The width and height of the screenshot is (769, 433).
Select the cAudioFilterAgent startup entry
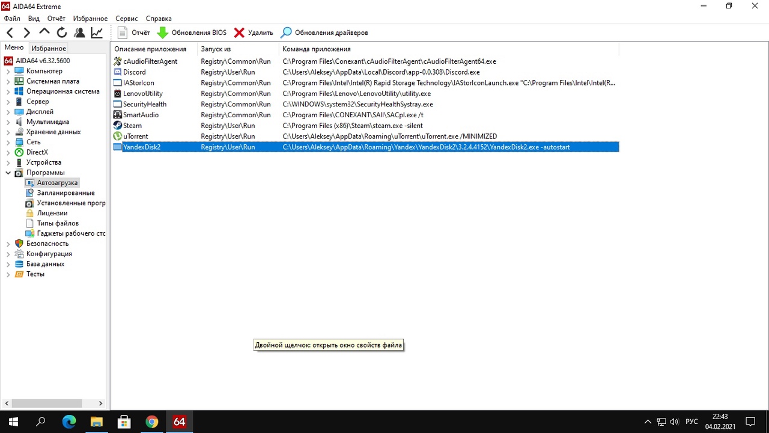(x=365, y=61)
